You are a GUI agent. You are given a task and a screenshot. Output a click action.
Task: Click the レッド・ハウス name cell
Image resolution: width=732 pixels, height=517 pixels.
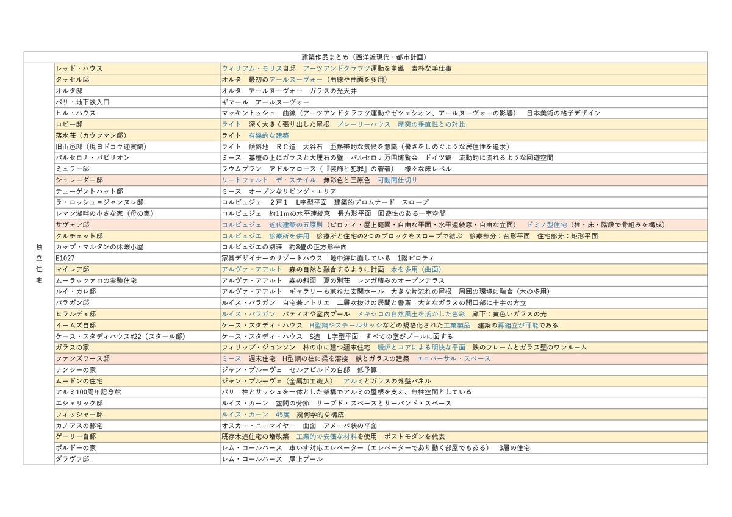[137, 68]
